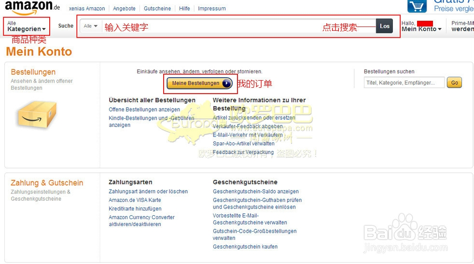Click the Zahlungsarten heading text
Viewport: 474px width, 264px height.
point(131,182)
